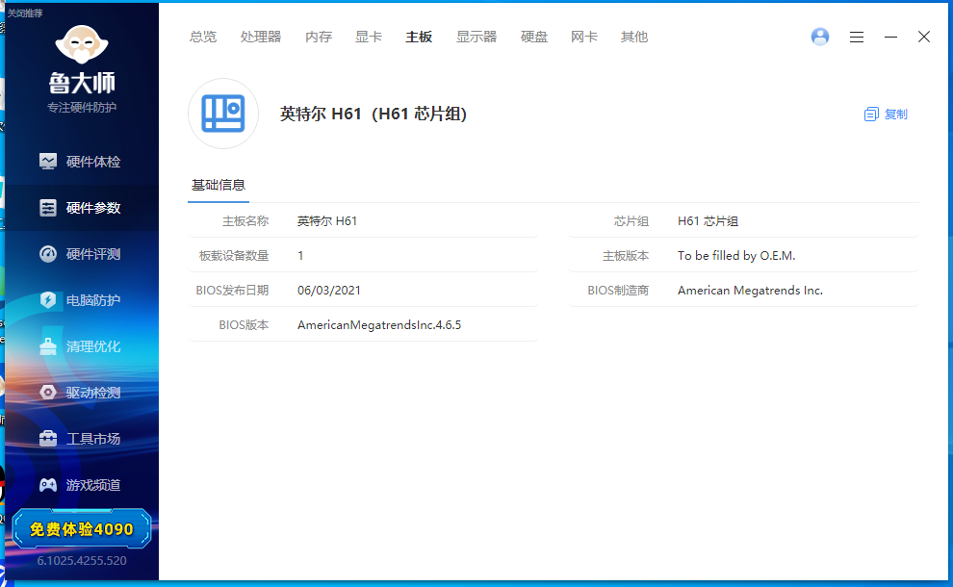Click the user account avatar icon

(820, 38)
